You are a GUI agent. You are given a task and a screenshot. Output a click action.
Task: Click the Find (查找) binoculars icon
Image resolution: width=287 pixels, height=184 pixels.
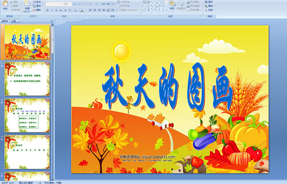tap(206, 2)
